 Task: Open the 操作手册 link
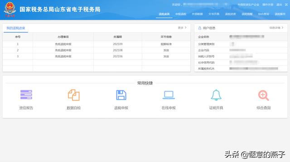pyautogui.click(x=268, y=5)
